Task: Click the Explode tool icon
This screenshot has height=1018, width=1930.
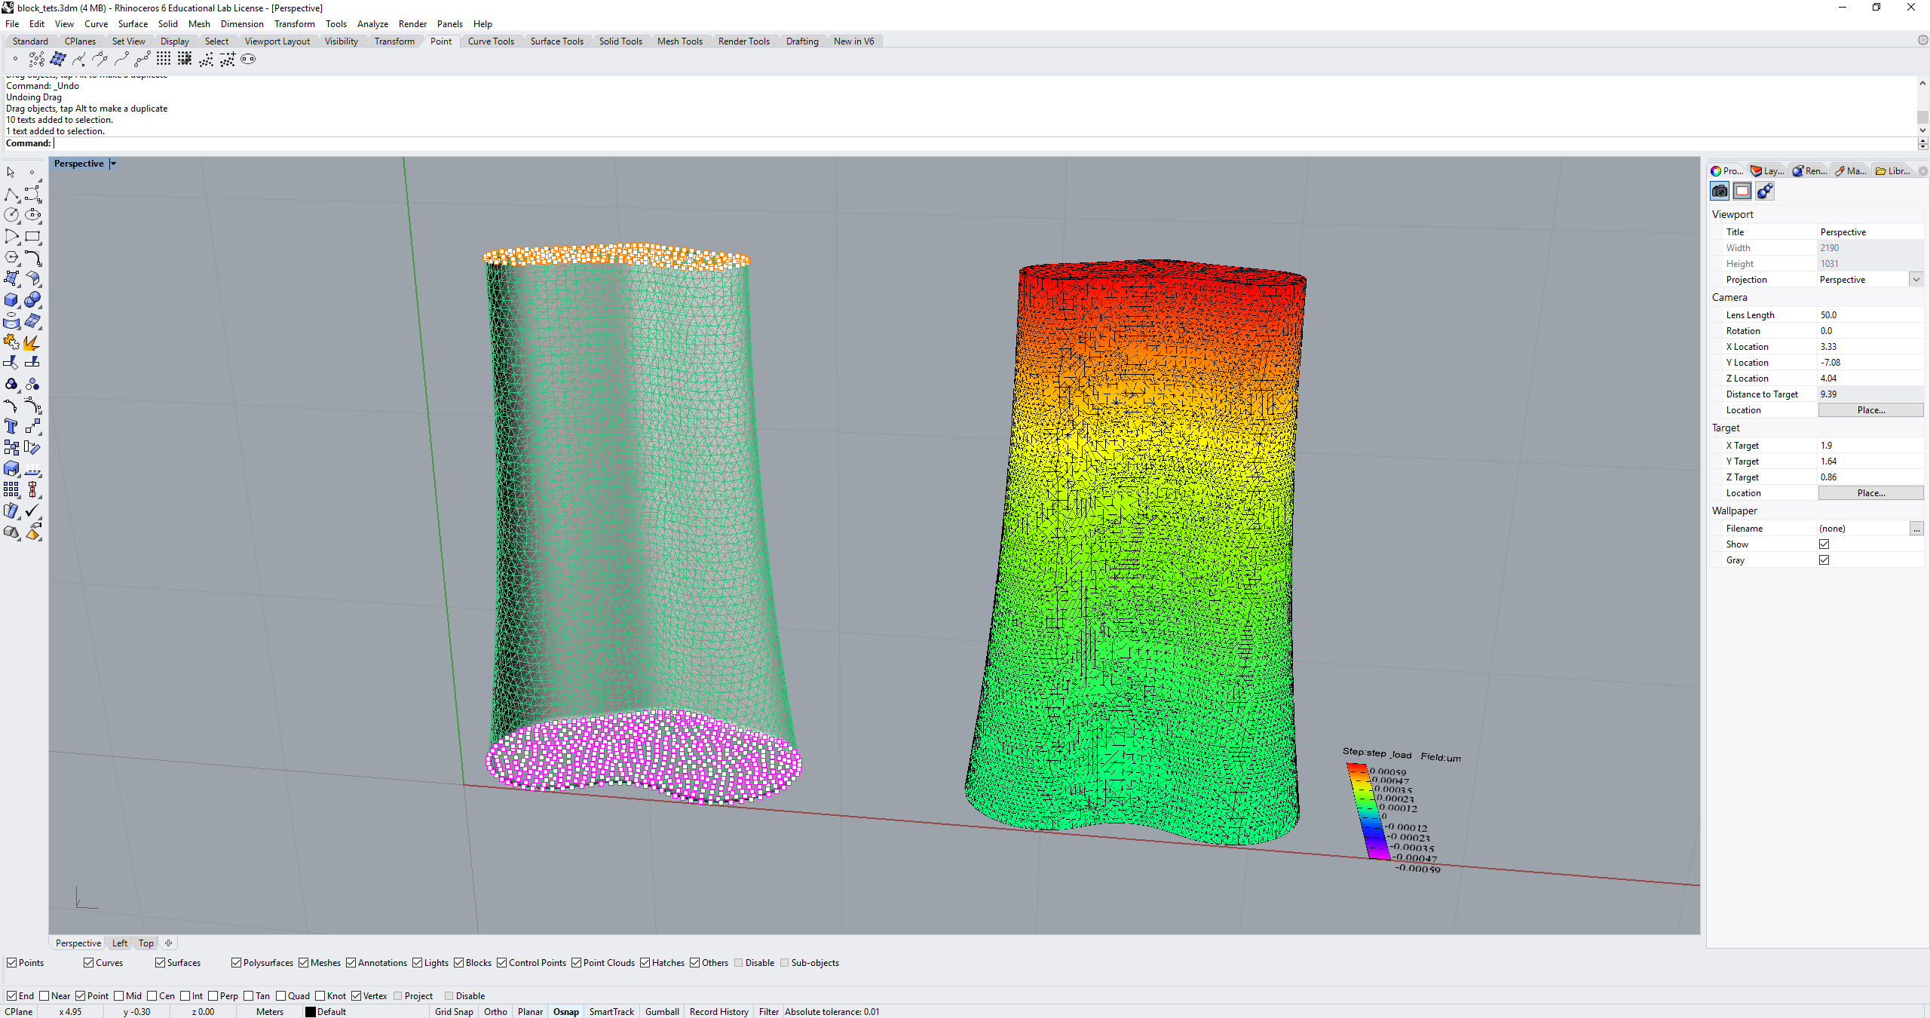Action: [32, 343]
